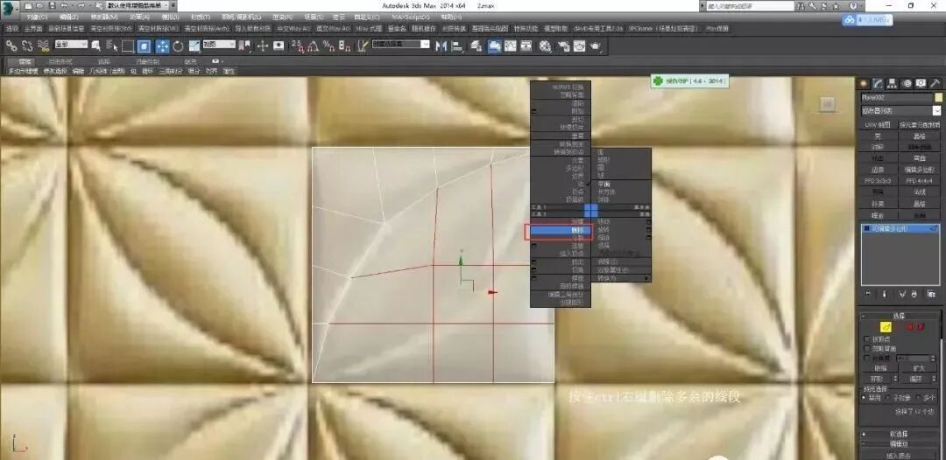
Task: Toggle the Percent Snap icon
Action: click(328, 45)
